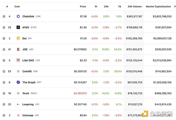Viewport: 176px width, 120px height.
Task: Click the Uniswap coin logo icon
Action: [18, 115]
